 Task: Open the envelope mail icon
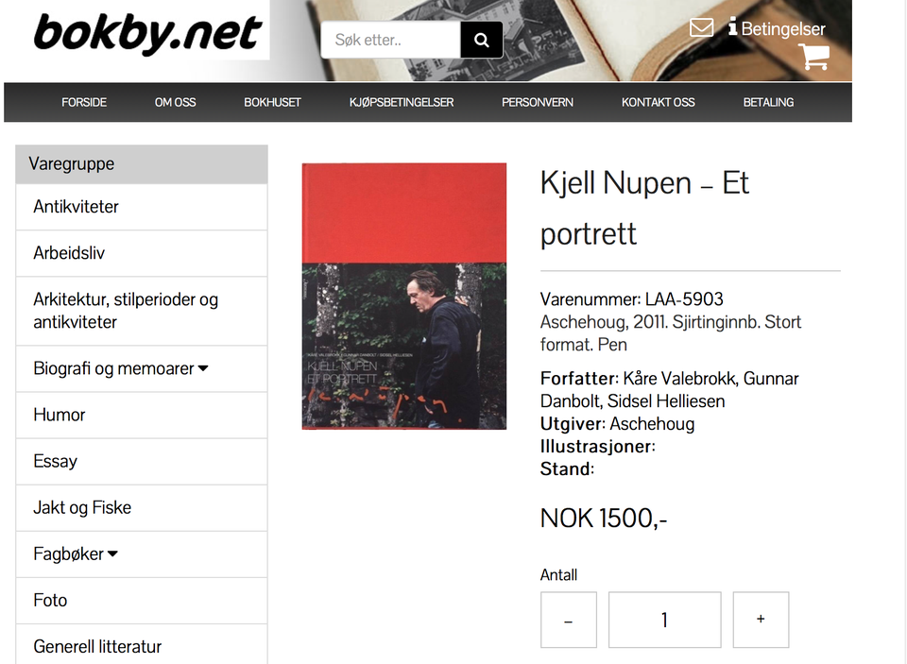[x=701, y=27]
